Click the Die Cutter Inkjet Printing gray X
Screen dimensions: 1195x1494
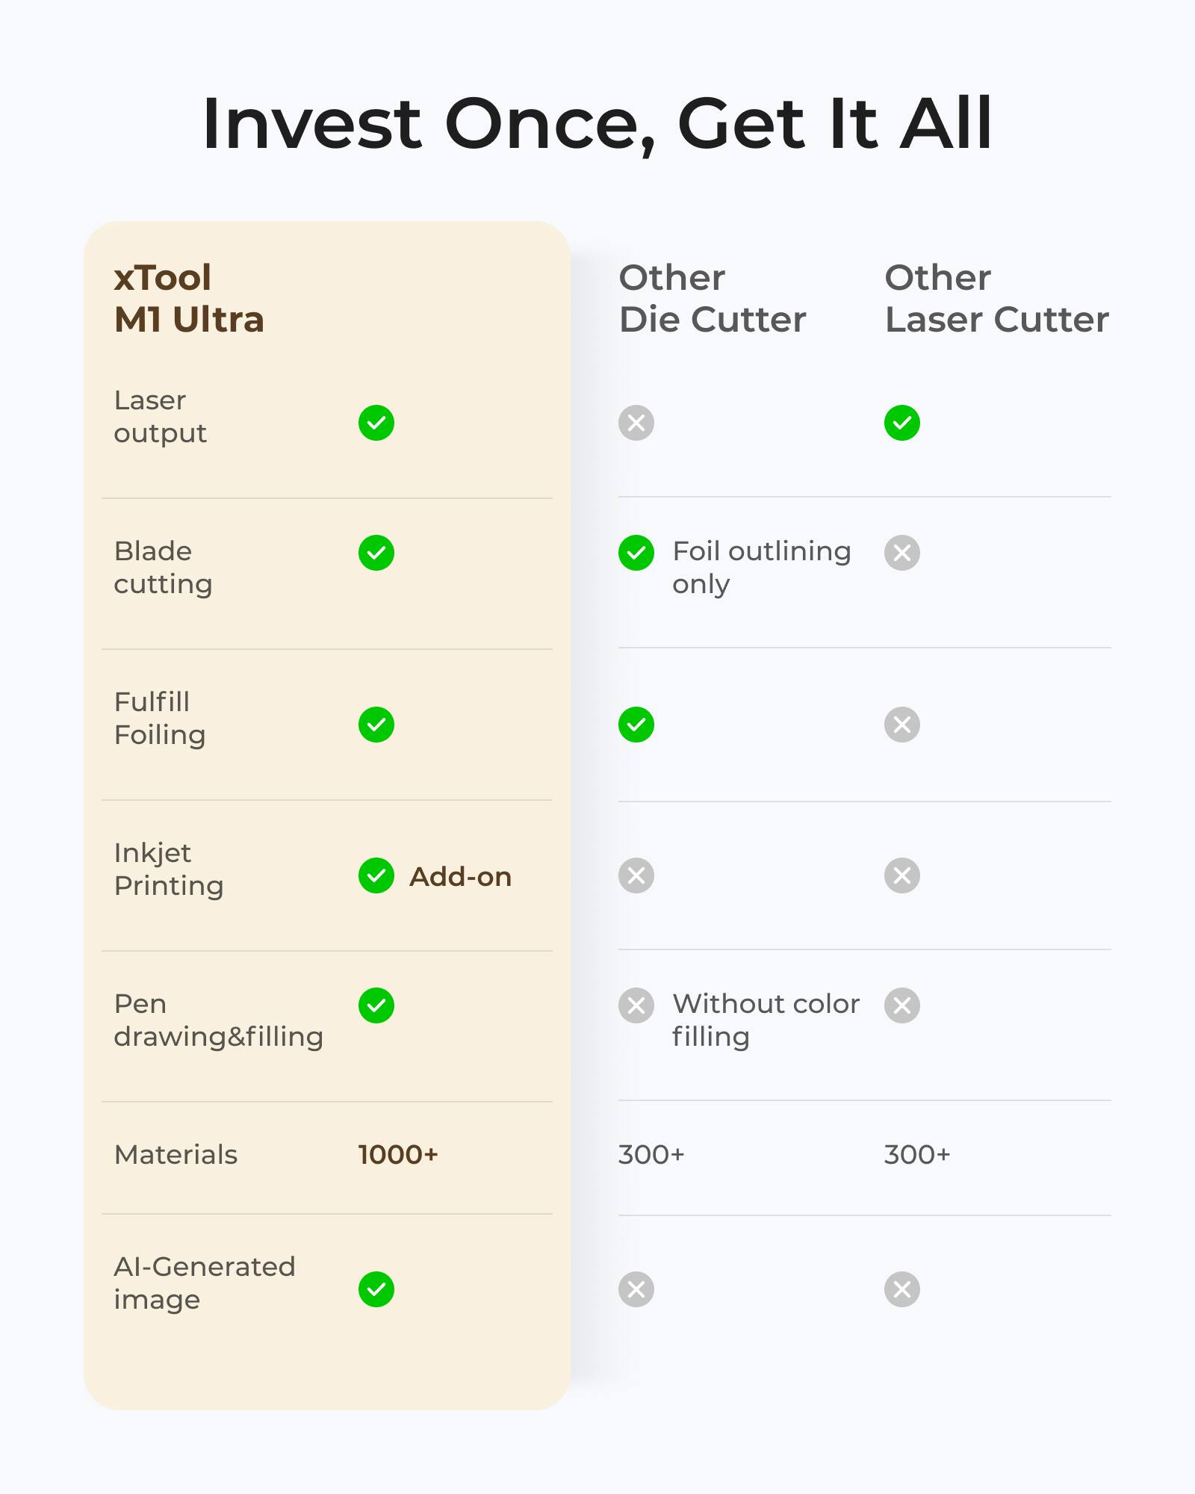click(636, 875)
